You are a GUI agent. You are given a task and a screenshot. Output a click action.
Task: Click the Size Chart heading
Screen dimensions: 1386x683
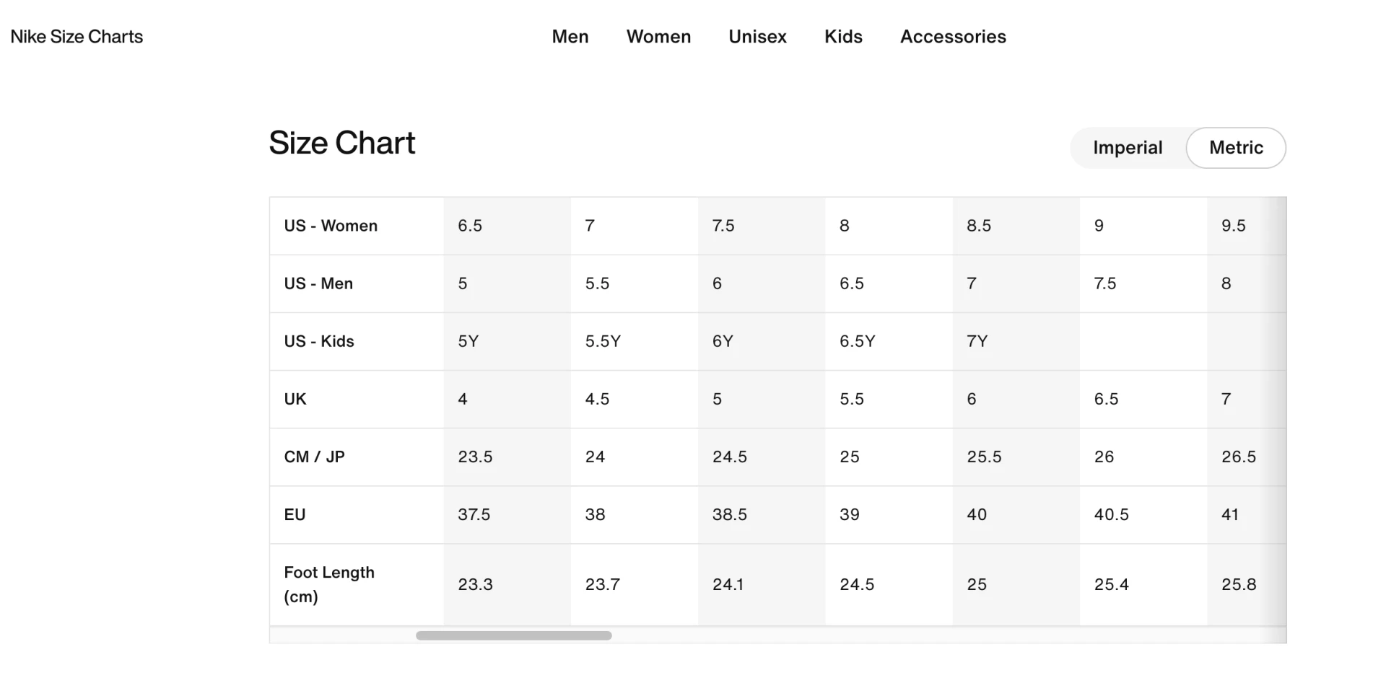pos(342,143)
